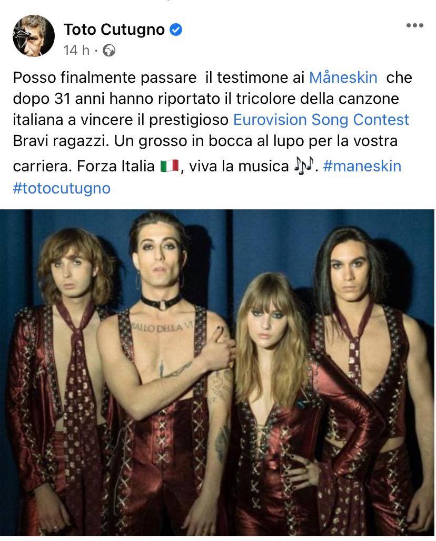Click the globe public audience icon
The height and width of the screenshot is (541, 436).
[x=109, y=51]
